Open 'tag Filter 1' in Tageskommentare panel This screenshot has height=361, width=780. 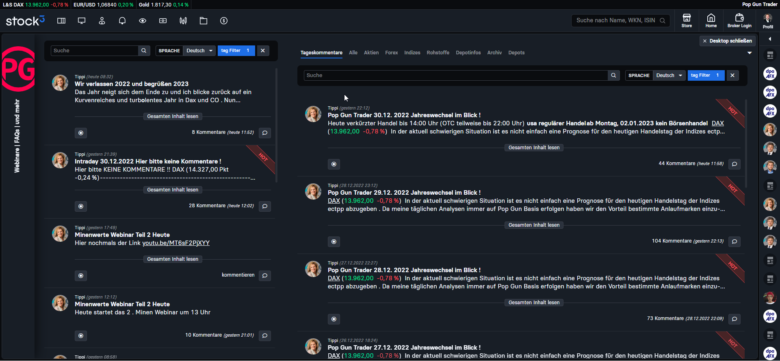pyautogui.click(x=706, y=75)
